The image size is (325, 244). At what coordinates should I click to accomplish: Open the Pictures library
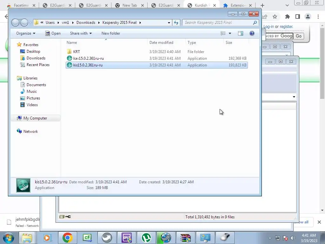pyautogui.click(x=33, y=98)
